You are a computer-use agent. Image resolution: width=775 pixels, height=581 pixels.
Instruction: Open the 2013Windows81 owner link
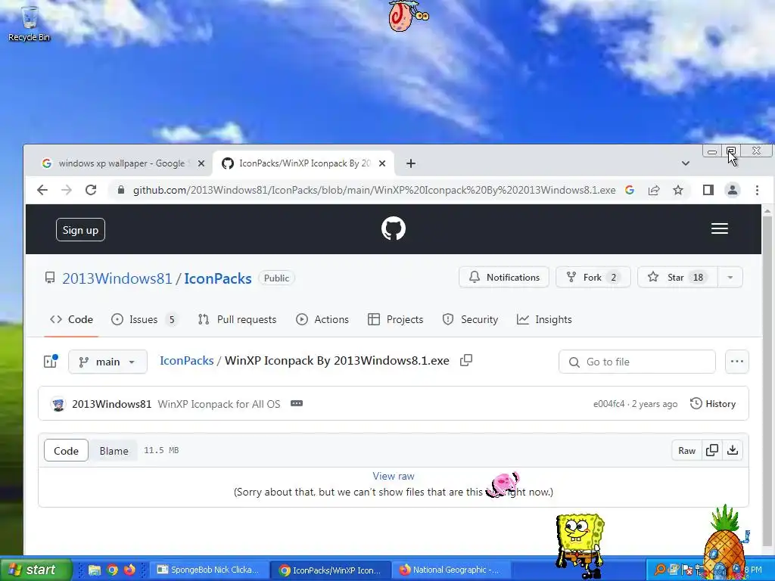pos(117,278)
